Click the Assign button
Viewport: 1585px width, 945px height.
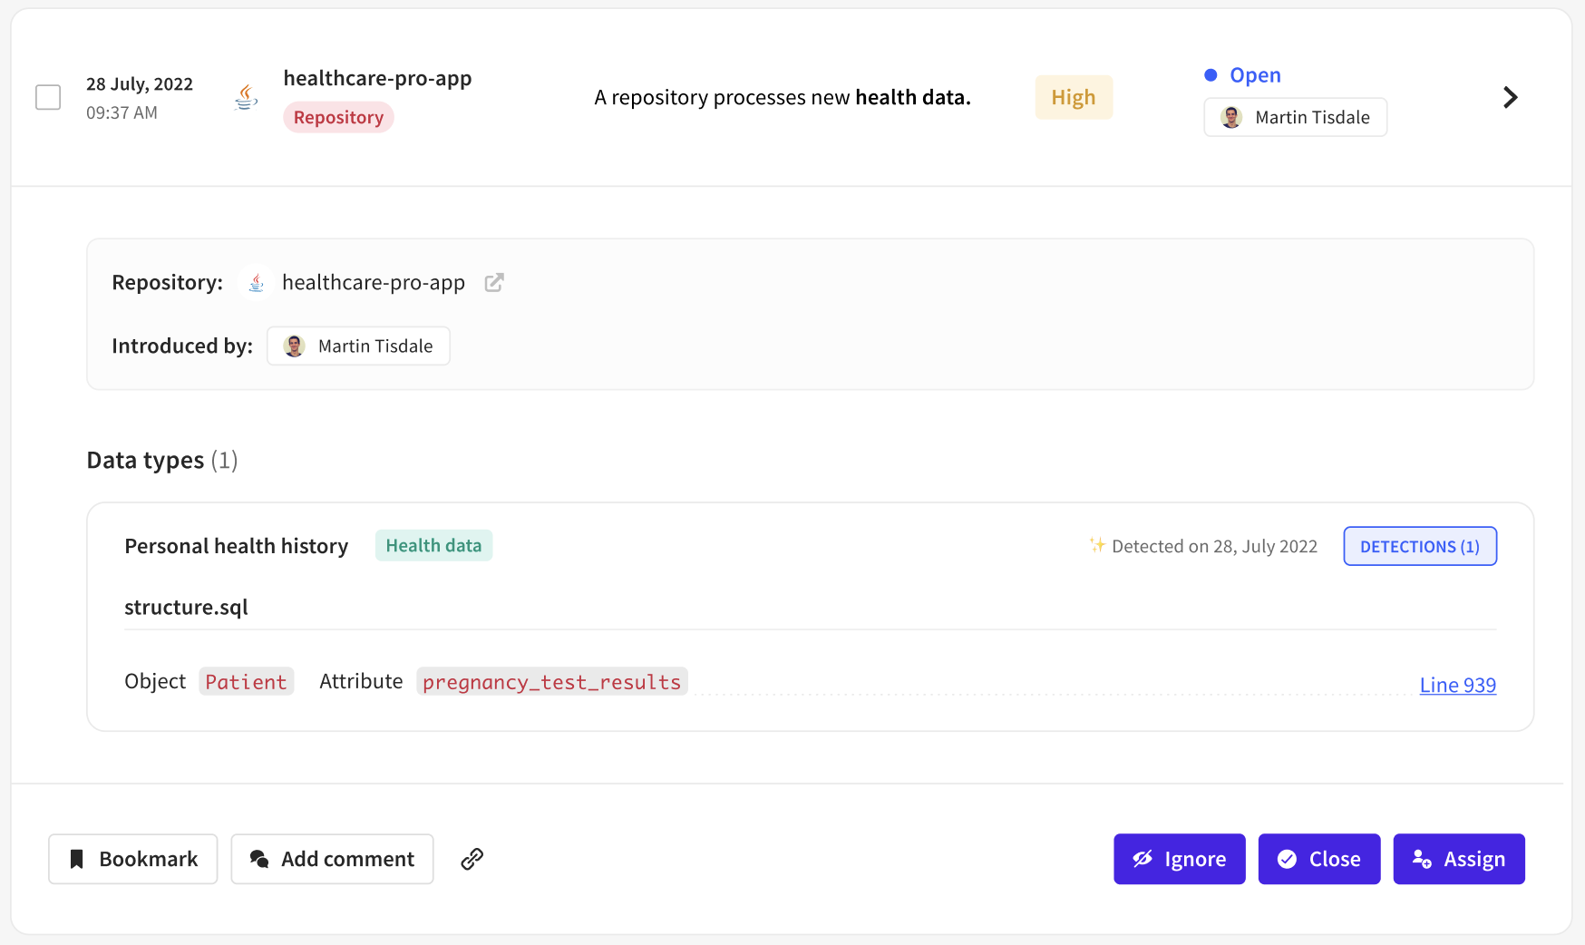pos(1458,859)
